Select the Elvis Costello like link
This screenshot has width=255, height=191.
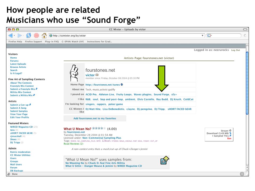[x=146, y=99]
